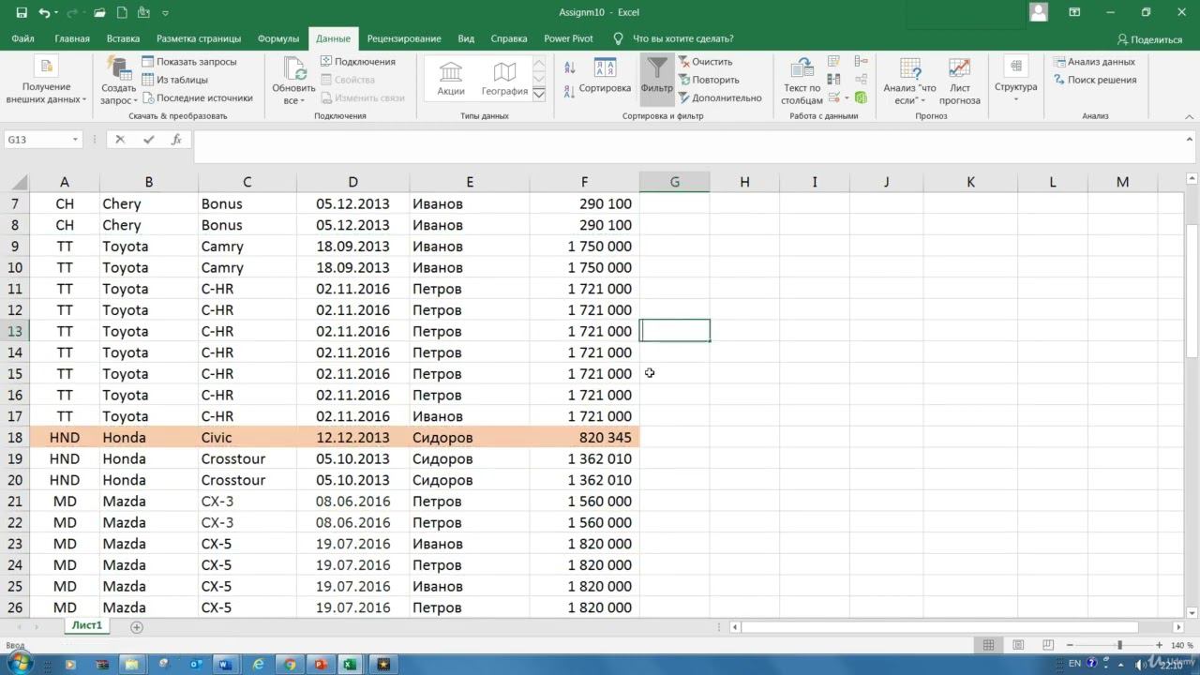Switch to the Рецензирование tab
The width and height of the screenshot is (1200, 675).
tap(404, 38)
